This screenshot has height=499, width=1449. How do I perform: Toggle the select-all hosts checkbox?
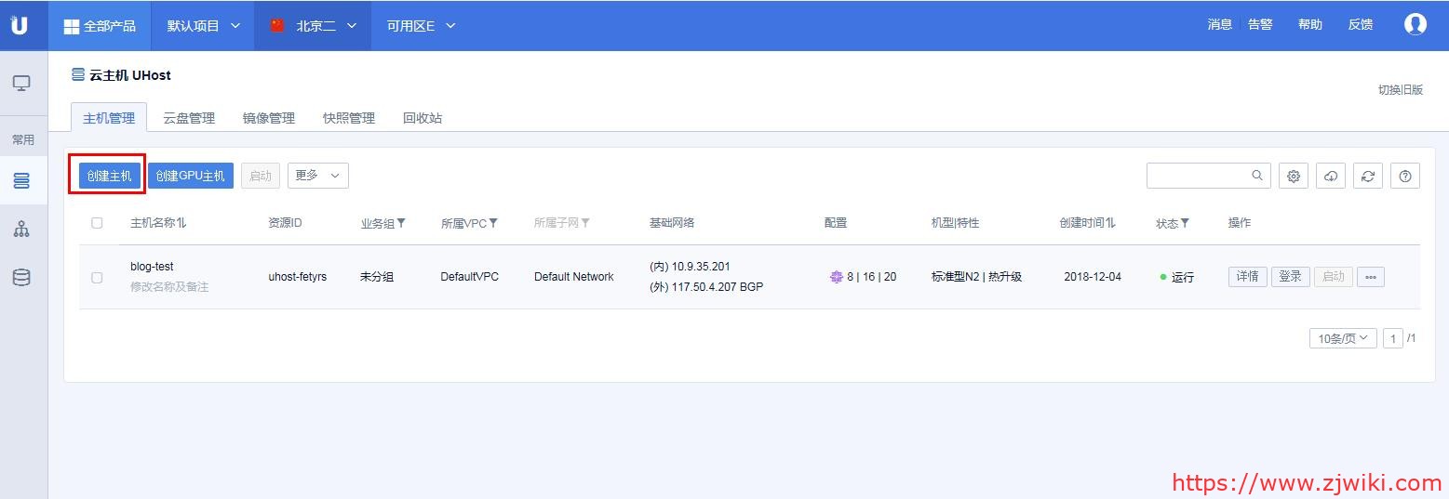[x=97, y=223]
